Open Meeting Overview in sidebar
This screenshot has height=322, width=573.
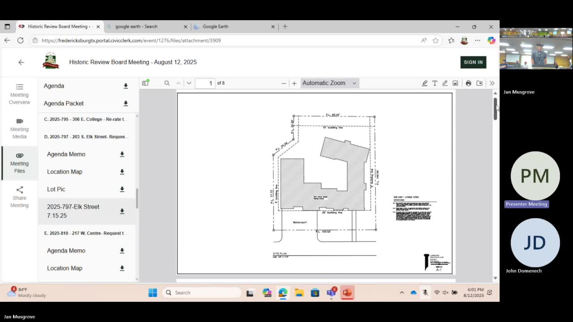click(x=20, y=94)
